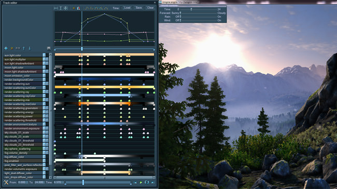Click the Load button
Screen dimensions: 337x189
[x=127, y=8]
